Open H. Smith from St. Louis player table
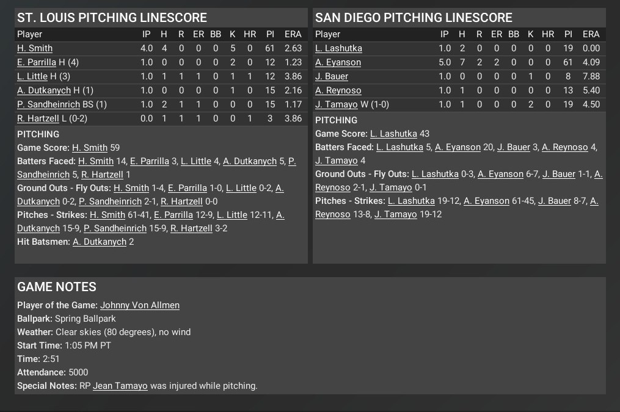The height and width of the screenshot is (412, 620). (x=35, y=48)
